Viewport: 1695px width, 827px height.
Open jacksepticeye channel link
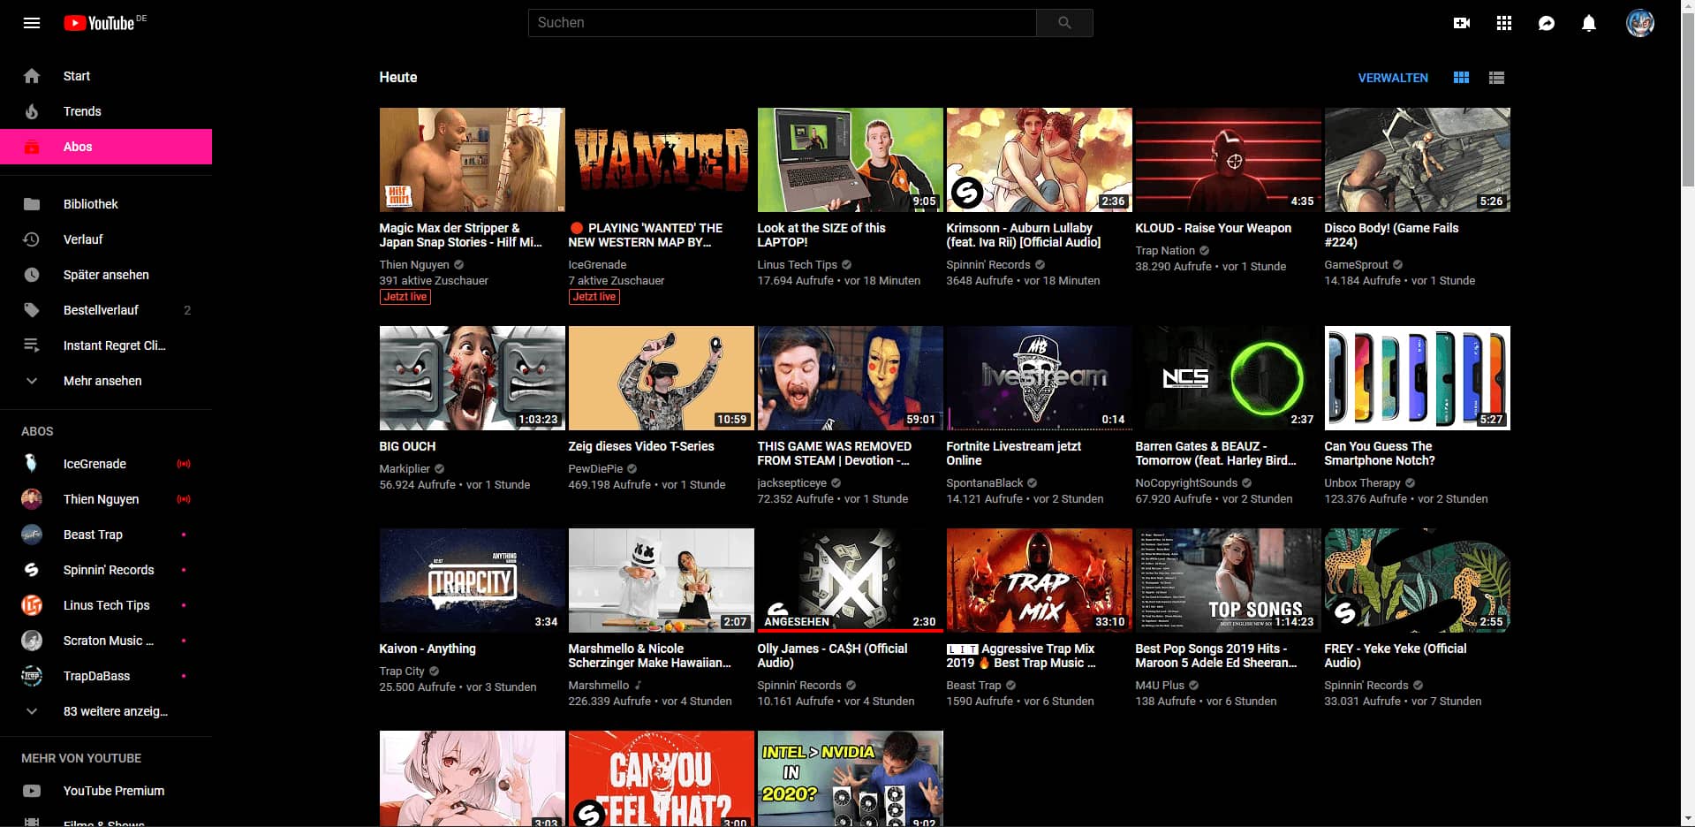[x=791, y=483]
